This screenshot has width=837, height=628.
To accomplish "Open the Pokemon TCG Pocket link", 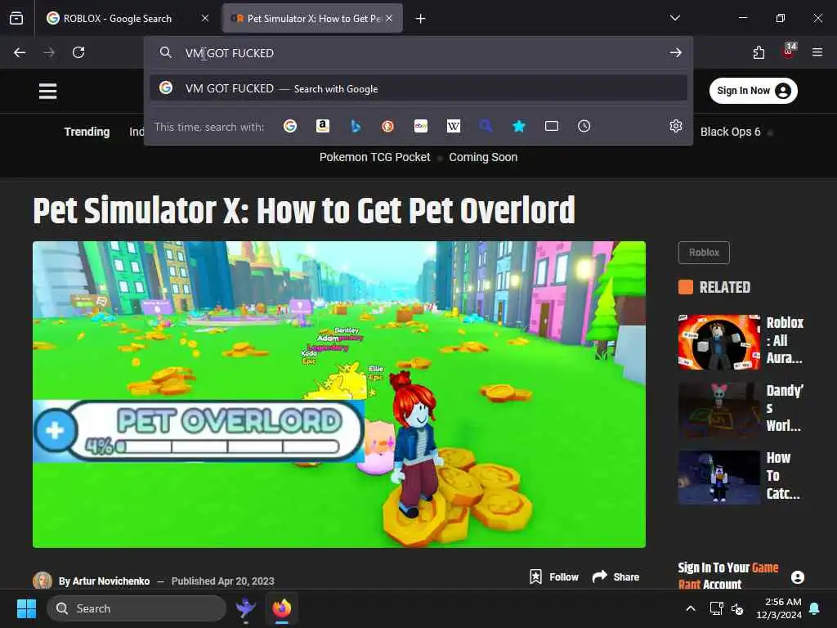I will (x=374, y=157).
